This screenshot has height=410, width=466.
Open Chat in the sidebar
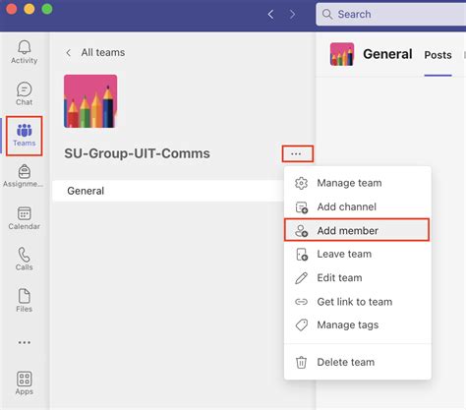pos(24,93)
